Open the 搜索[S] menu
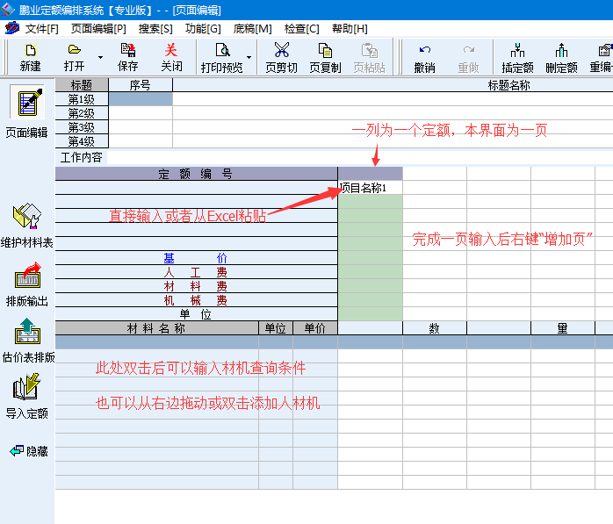 point(155,28)
